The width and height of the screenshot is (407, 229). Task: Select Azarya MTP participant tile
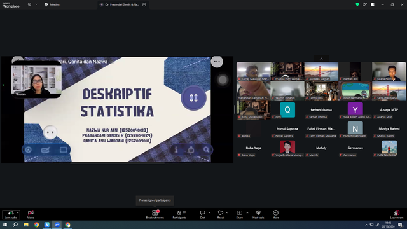[389, 110]
